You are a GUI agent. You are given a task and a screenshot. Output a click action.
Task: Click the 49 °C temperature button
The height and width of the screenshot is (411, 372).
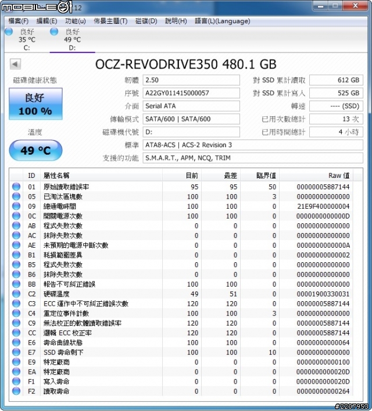point(35,150)
